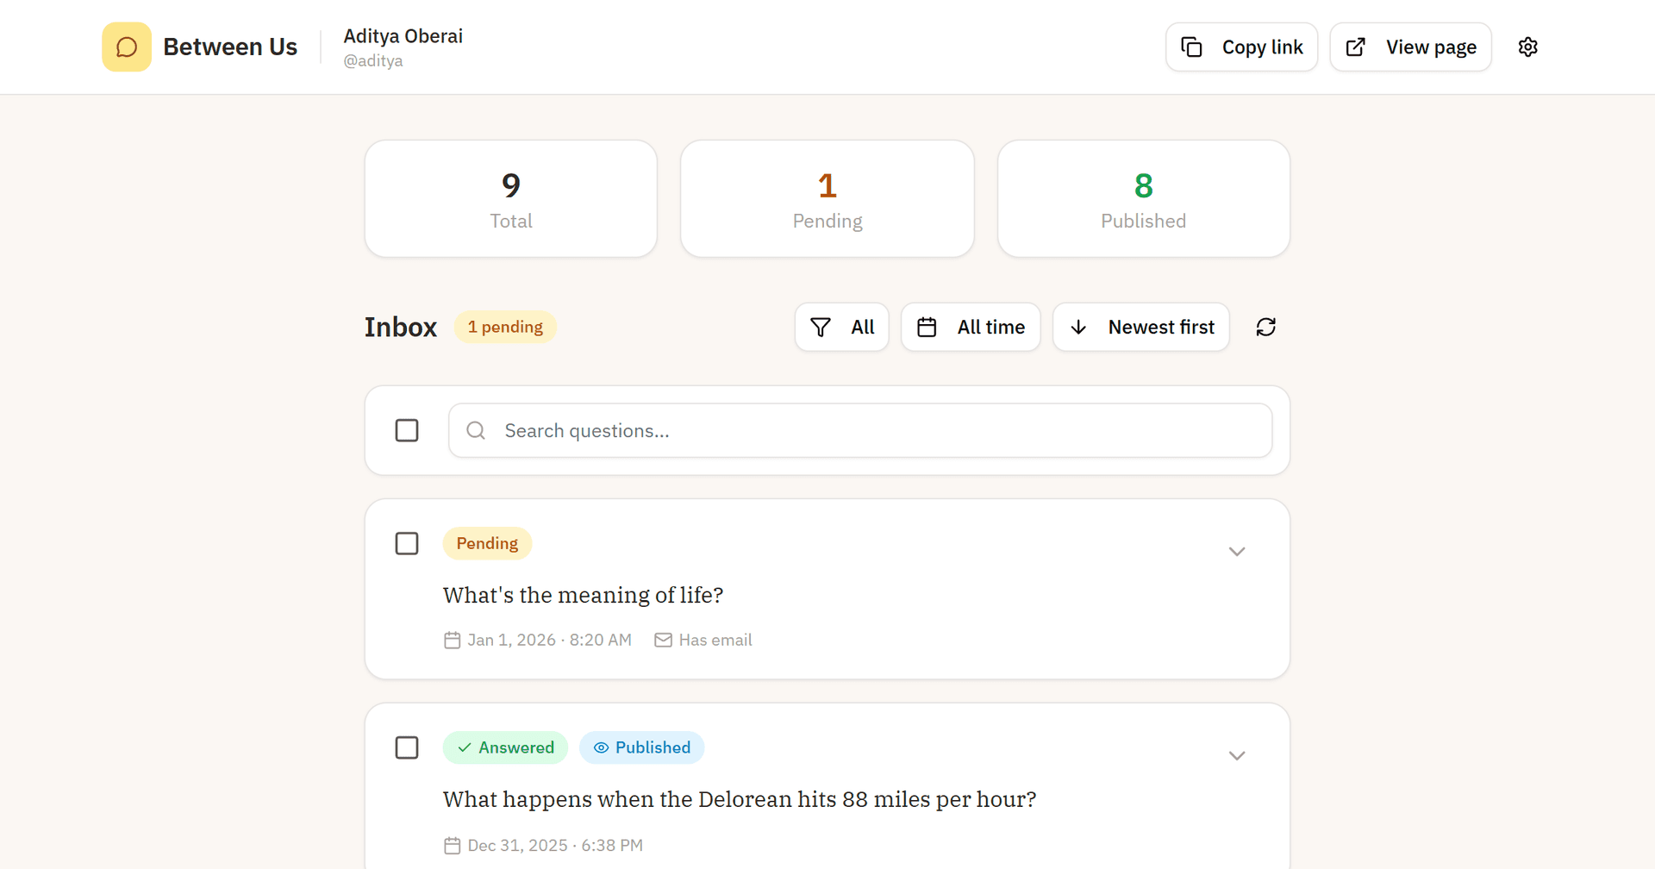Refresh the inbox with the reload icon
The height and width of the screenshot is (869, 1655).
pyautogui.click(x=1265, y=327)
